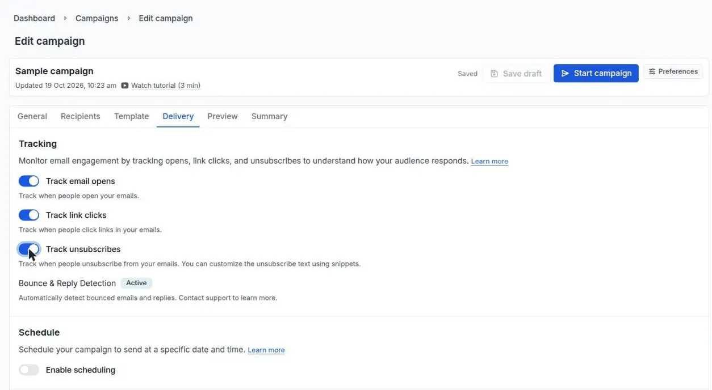This screenshot has height=390, width=712.
Task: Turn off Track link clicks
Action: [x=29, y=215]
